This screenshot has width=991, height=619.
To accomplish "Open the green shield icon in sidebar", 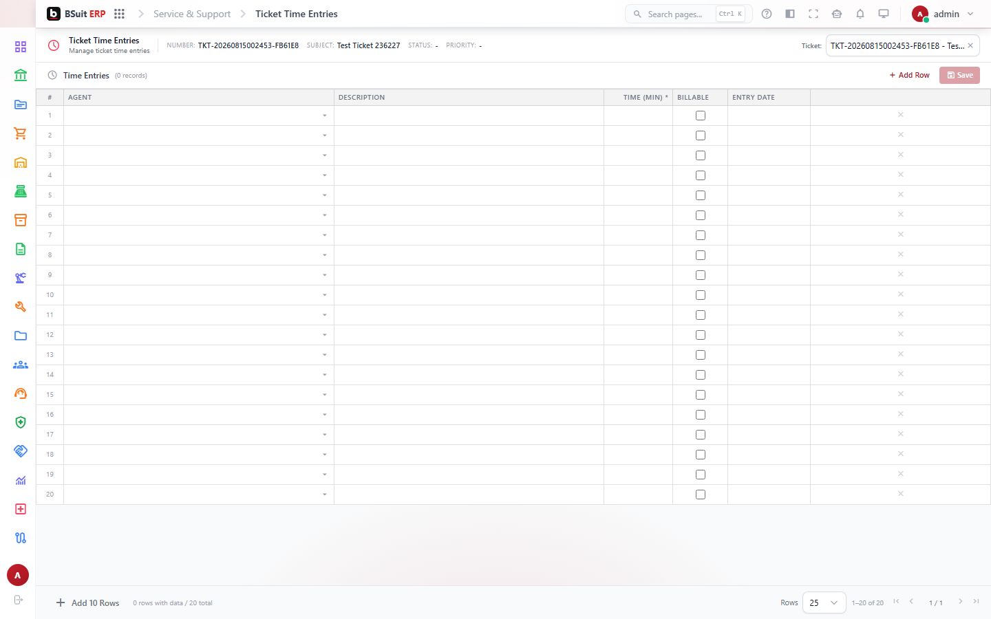I will point(21,422).
